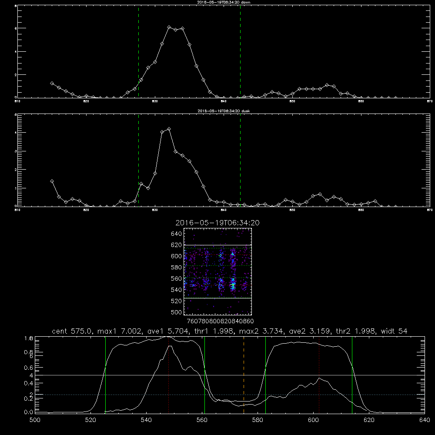Select the green vertical line near 614
Screen dimensions: 435x435
(x=352, y=375)
